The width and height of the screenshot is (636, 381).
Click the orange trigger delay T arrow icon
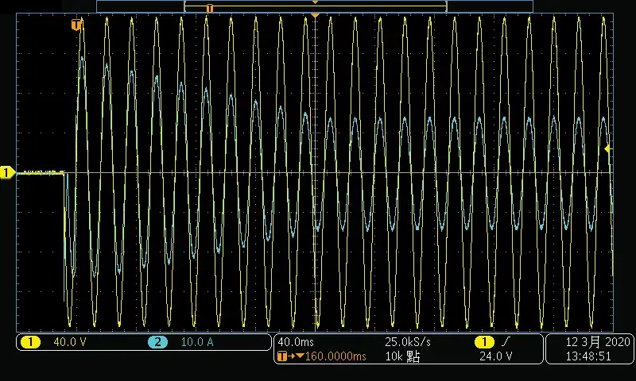click(x=285, y=357)
